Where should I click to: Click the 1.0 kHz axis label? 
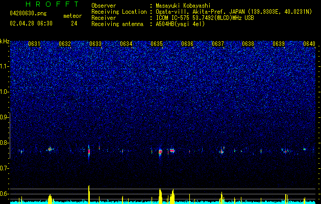(5, 92)
